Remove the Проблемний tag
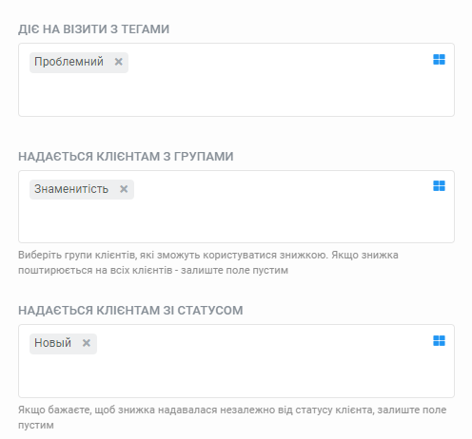The image size is (472, 439). coord(119,62)
